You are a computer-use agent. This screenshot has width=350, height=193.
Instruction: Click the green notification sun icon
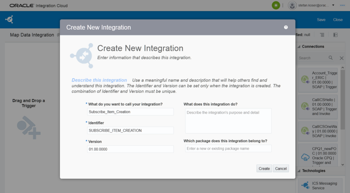pos(276,5)
